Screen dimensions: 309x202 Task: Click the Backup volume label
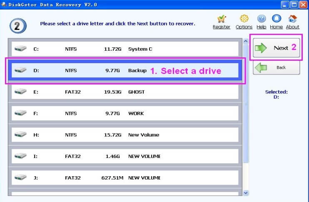point(137,71)
